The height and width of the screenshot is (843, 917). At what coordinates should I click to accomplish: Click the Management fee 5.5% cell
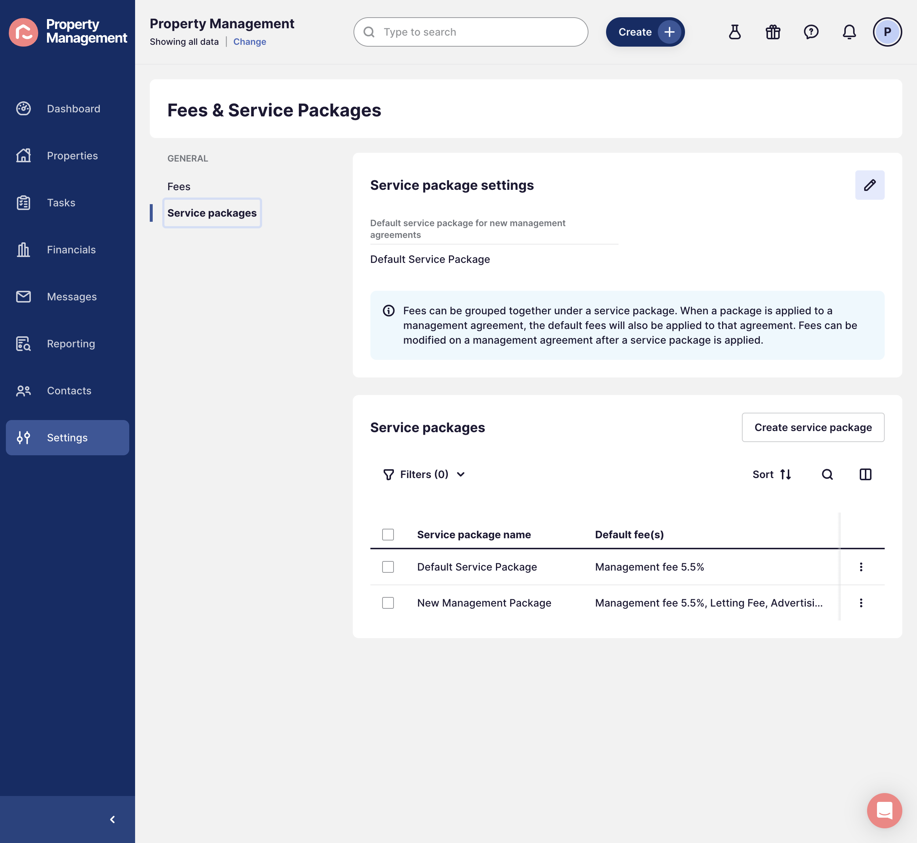(x=649, y=567)
